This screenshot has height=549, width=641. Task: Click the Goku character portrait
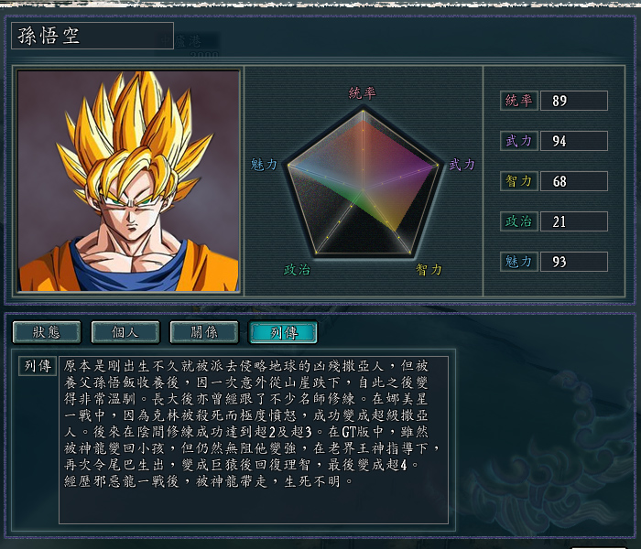pos(128,180)
